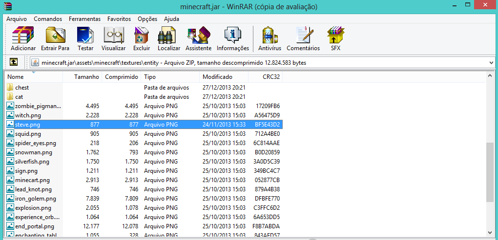This screenshot has height=240, width=498.
Task: Click the Excluir delete tool
Action: click(142, 38)
